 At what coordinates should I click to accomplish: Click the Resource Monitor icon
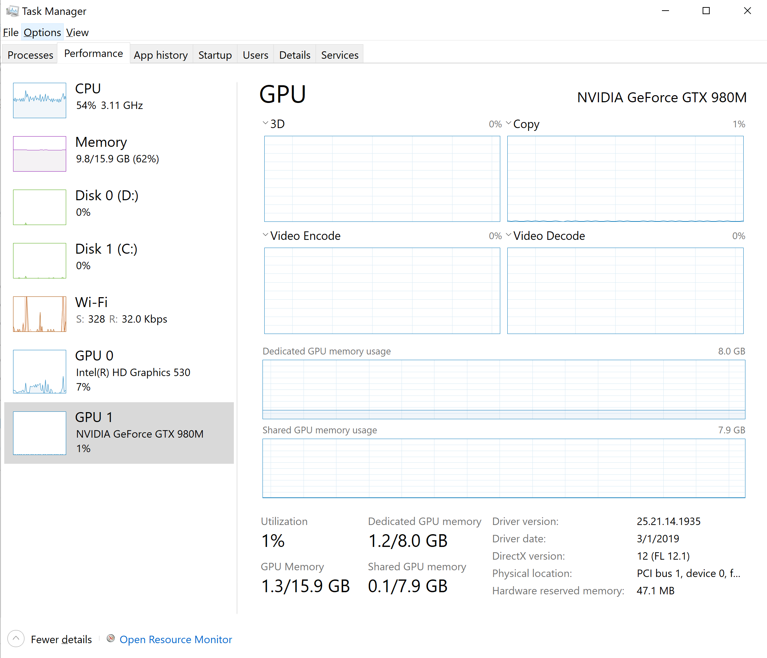pos(110,639)
